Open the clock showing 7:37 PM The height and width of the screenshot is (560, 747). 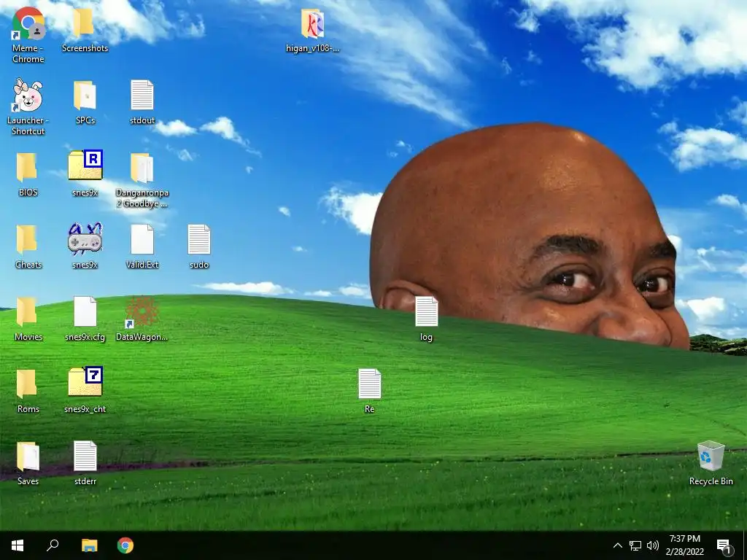click(684, 545)
